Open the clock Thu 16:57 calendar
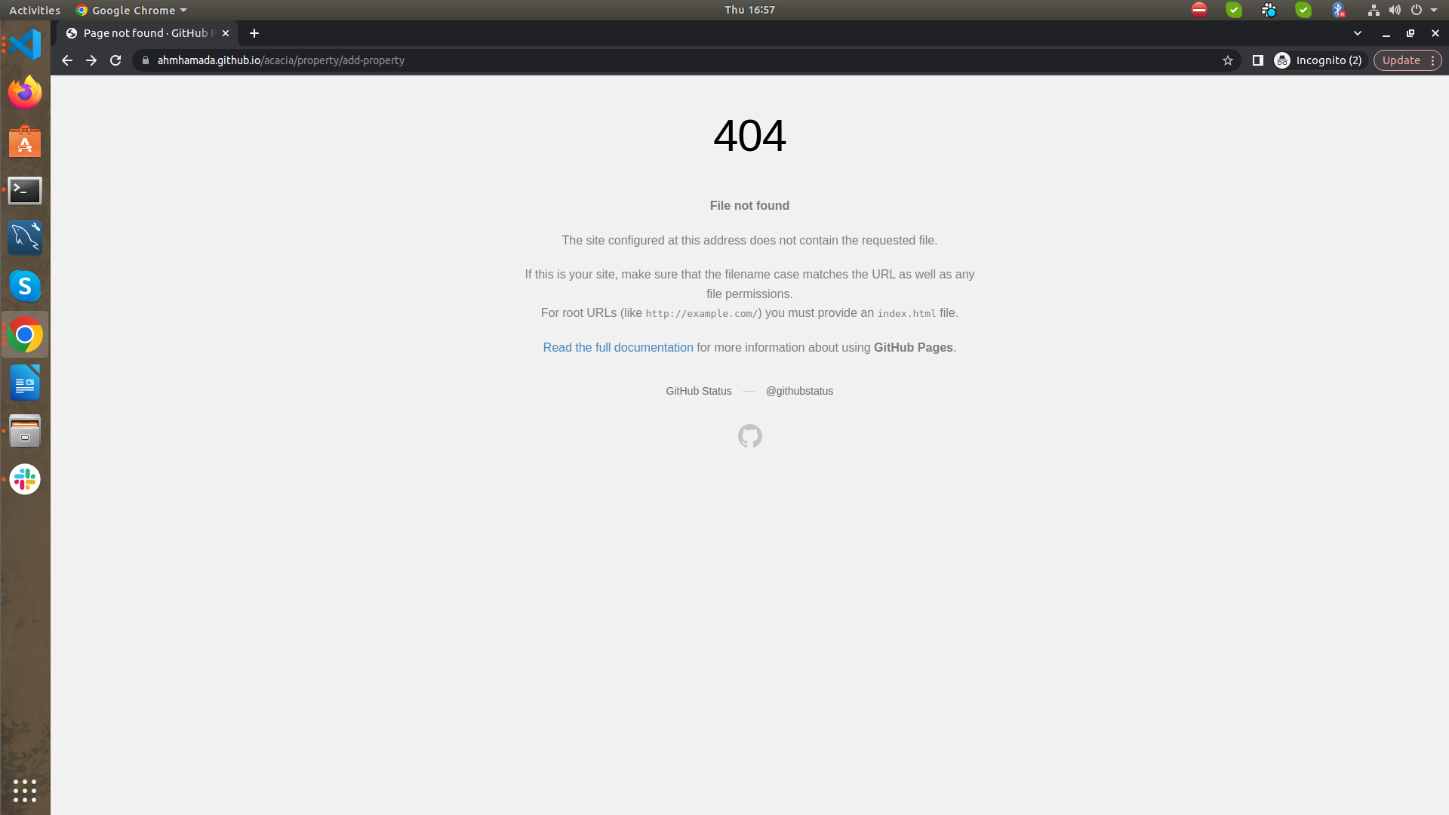This screenshot has width=1449, height=815. click(749, 10)
